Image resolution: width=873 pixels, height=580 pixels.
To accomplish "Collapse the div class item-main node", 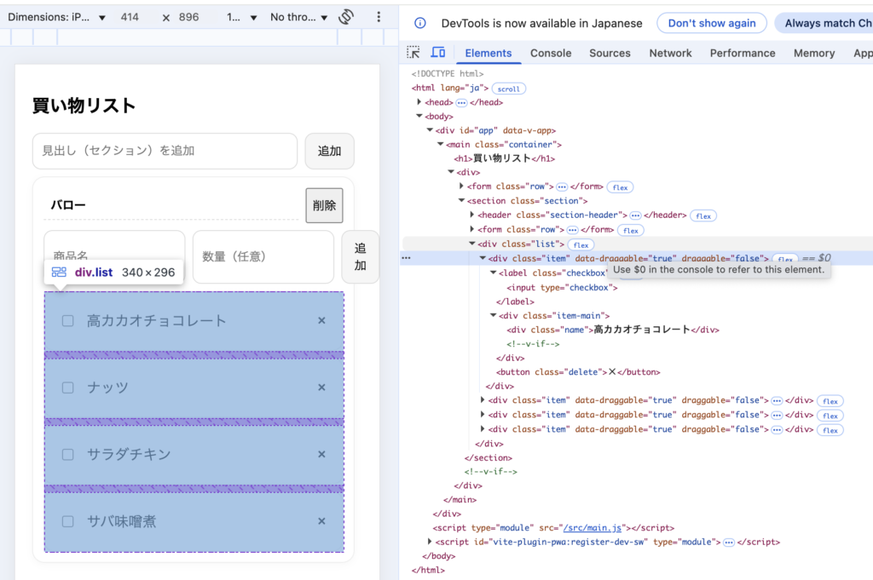I will [494, 315].
